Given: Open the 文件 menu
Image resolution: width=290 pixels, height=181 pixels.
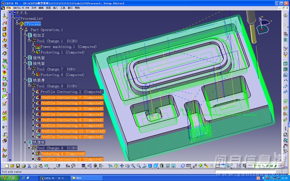Looking at the screenshot, I should [x=34, y=8].
